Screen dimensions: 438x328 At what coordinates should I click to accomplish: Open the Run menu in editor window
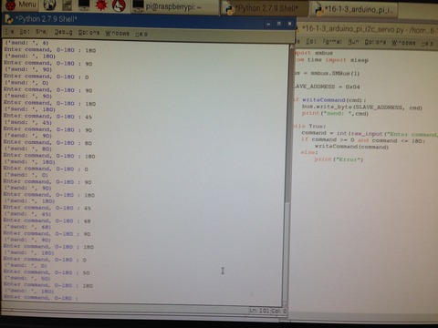[353, 41]
